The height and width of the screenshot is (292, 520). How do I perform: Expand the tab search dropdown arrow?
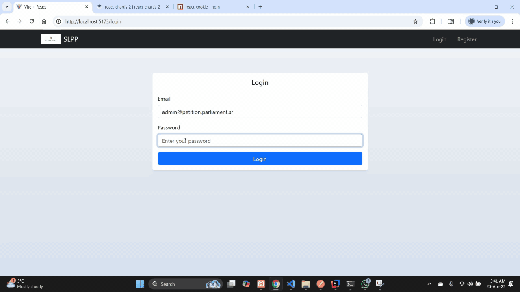click(x=7, y=7)
